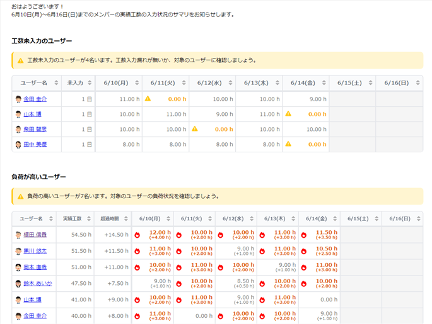Open the 岡本 user link

(x=35, y=267)
